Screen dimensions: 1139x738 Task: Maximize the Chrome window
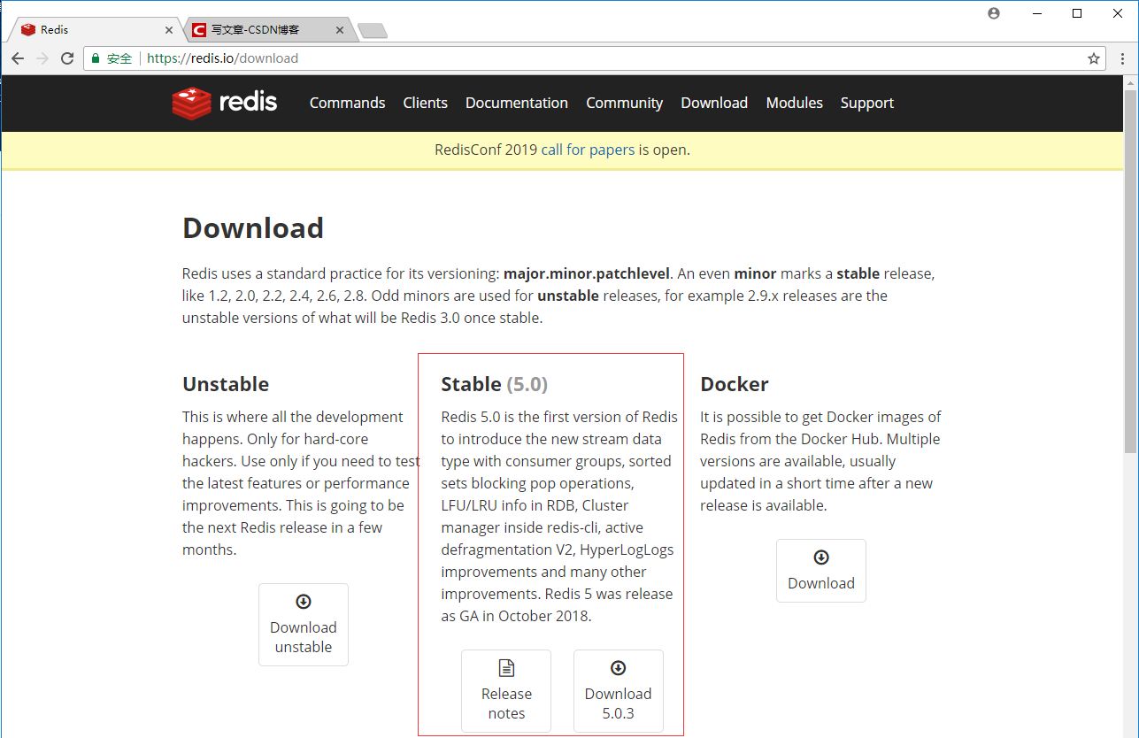(x=1077, y=13)
